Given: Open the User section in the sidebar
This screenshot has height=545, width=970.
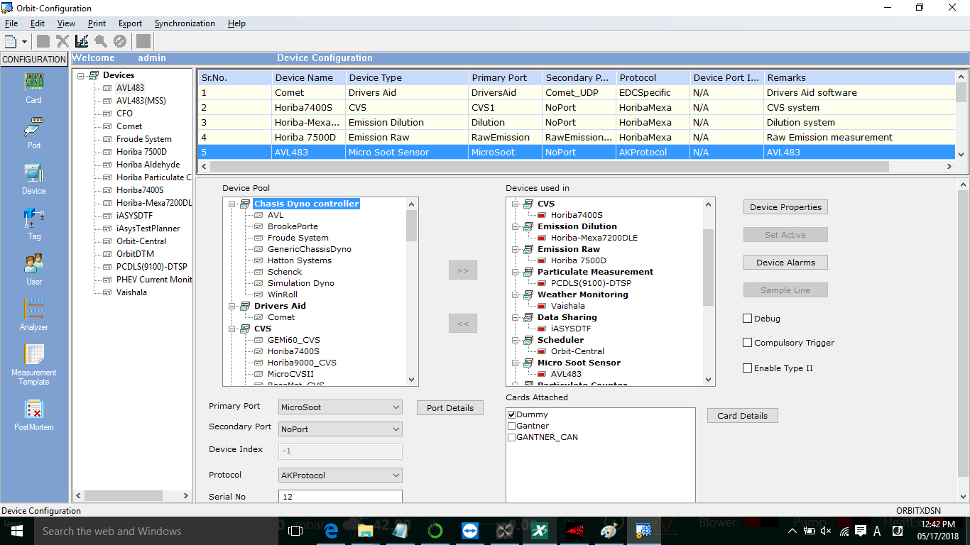Looking at the screenshot, I should 33,270.
